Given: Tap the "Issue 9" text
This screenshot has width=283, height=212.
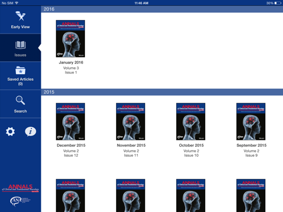Looking at the screenshot, I should 251,155.
